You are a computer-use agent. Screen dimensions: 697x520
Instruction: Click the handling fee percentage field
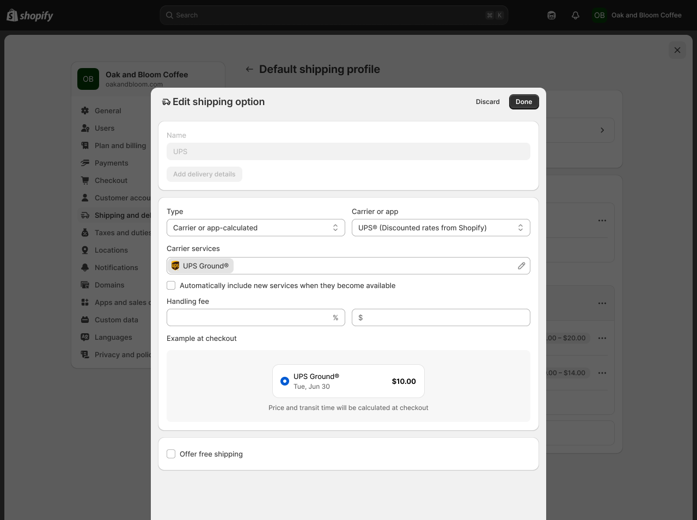coord(256,317)
